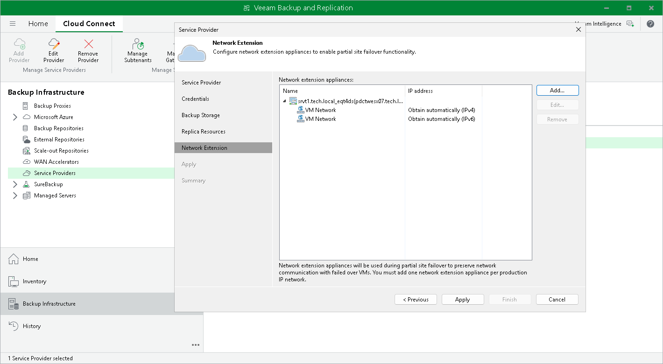Click the Edit... appliance button
The width and height of the screenshot is (663, 364).
(x=557, y=105)
